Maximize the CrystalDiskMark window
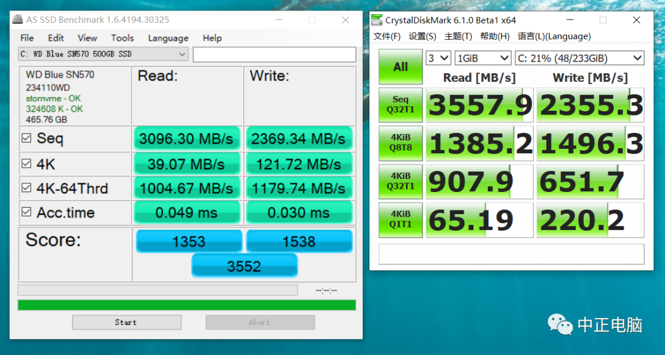Screen dimensions: 665x355 [603, 20]
